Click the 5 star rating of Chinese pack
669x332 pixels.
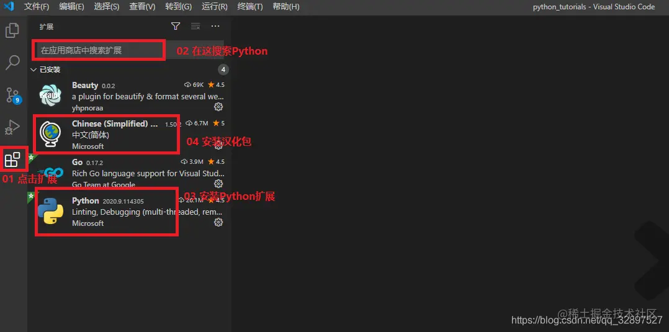[x=219, y=123]
